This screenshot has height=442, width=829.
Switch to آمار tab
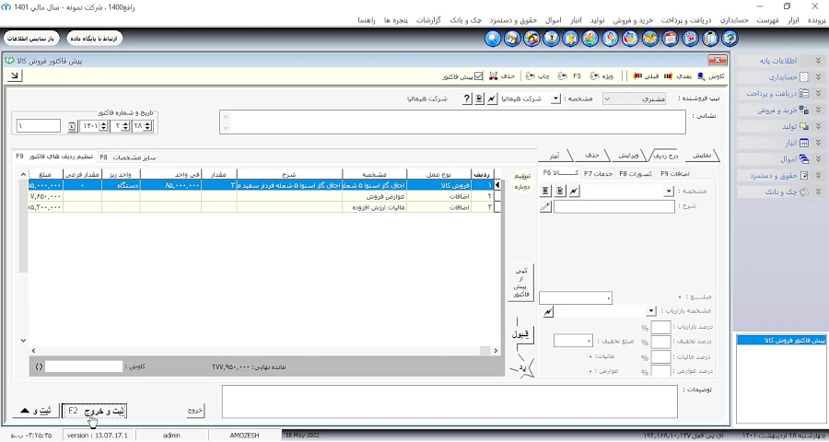click(555, 156)
